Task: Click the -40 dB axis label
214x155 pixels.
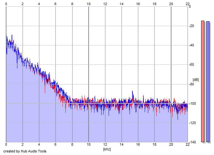Action: 191,45
